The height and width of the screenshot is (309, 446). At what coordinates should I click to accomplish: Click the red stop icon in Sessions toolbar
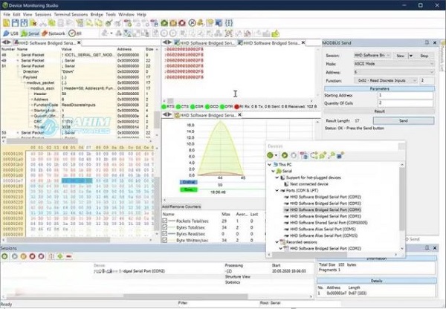(x=33, y=256)
